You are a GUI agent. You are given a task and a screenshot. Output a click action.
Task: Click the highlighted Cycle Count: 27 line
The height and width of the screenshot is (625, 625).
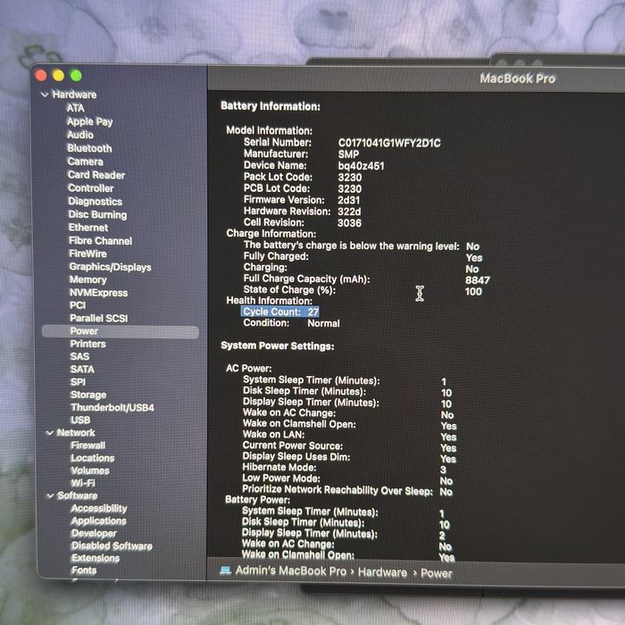(280, 312)
